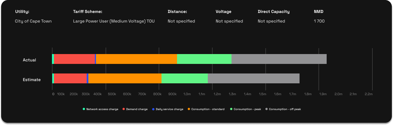Select the red demand charge segment in Actual bar
The height and width of the screenshot is (125, 393).
(x=75, y=59)
